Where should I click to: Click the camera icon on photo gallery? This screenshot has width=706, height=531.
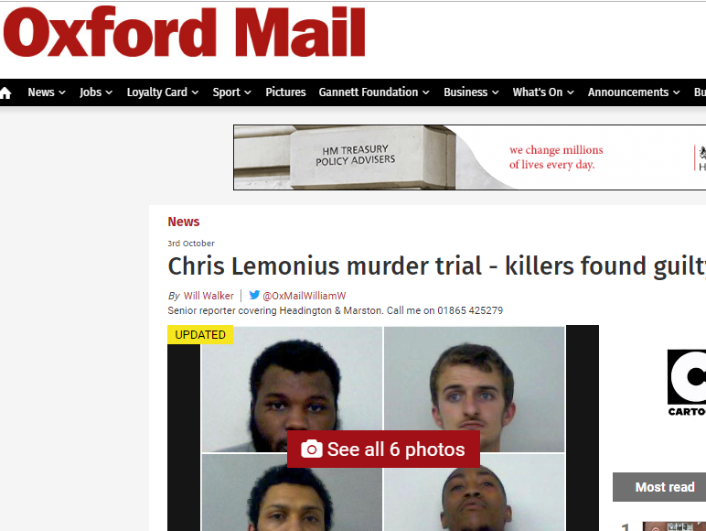312,449
